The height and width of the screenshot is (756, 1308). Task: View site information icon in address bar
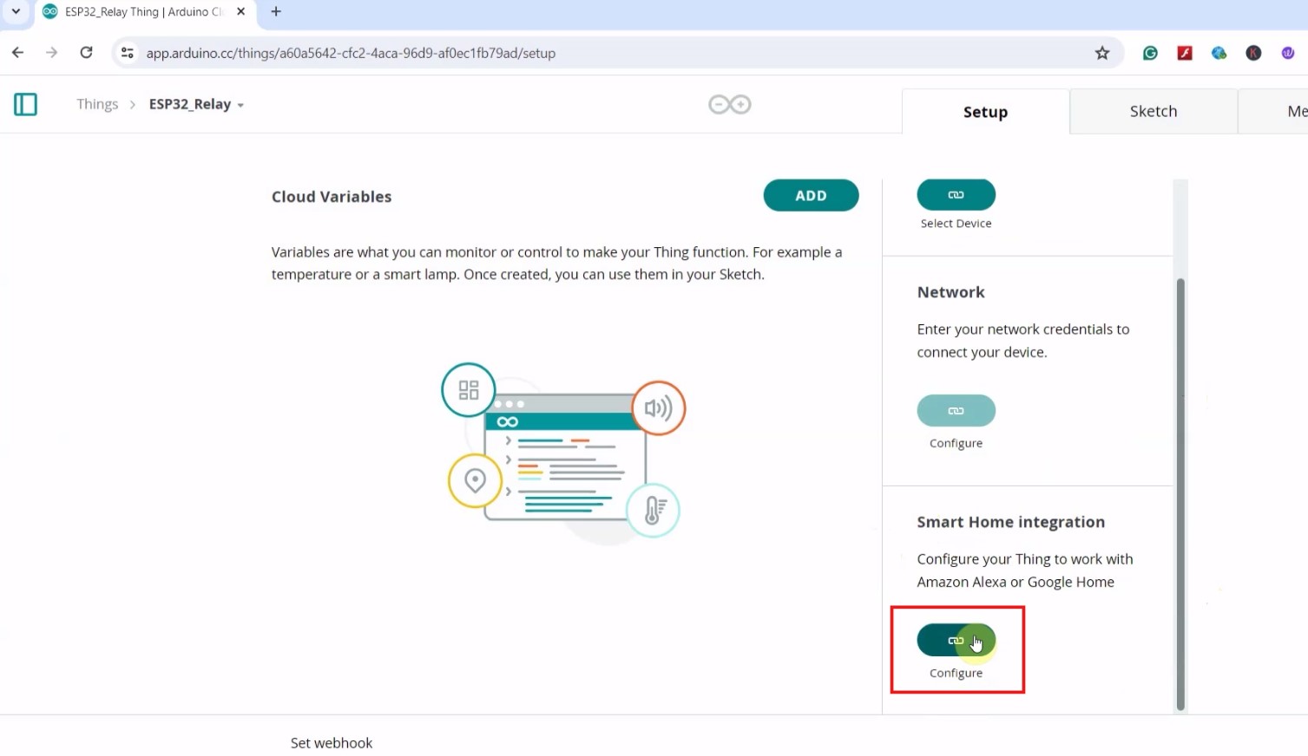(128, 53)
